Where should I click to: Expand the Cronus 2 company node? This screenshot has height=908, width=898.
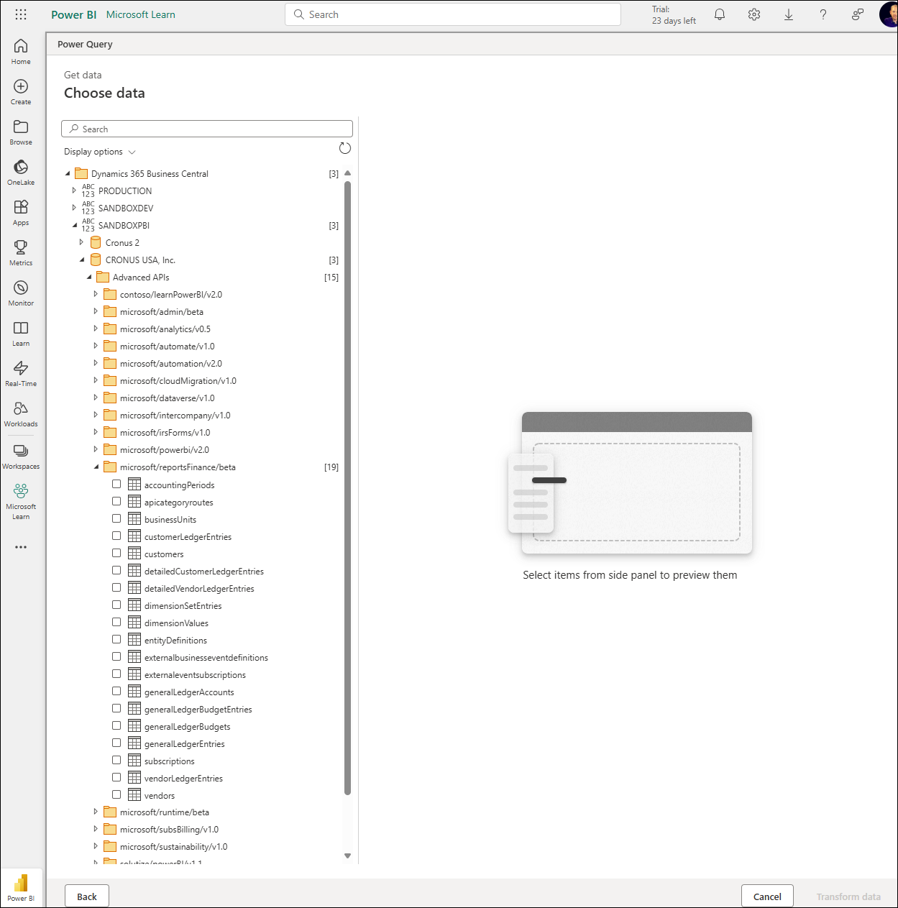(81, 242)
